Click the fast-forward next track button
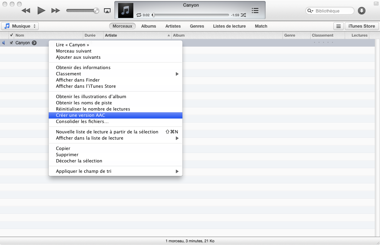The image size is (380, 245). point(56,11)
